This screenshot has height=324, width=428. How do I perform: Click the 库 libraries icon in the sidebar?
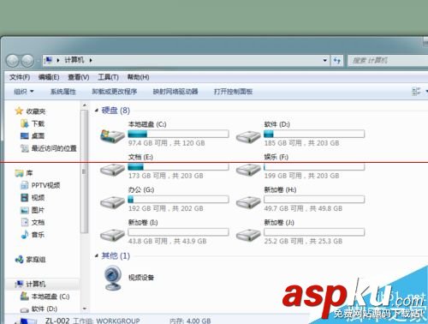pyautogui.click(x=19, y=173)
